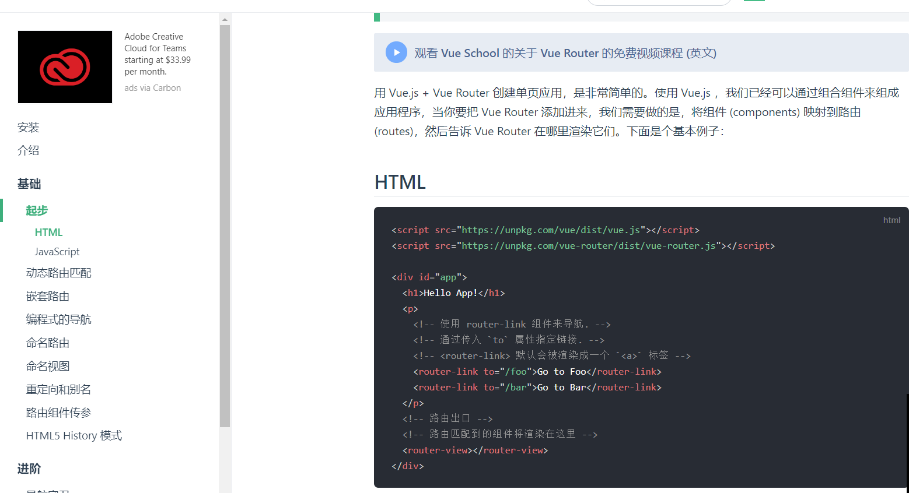909x493 pixels.
Task: Click the div id="app" code line
Action: click(x=429, y=277)
